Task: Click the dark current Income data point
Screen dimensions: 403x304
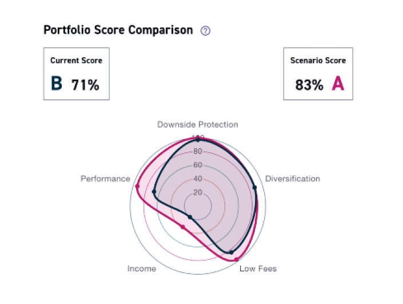Action: pyautogui.click(x=190, y=216)
